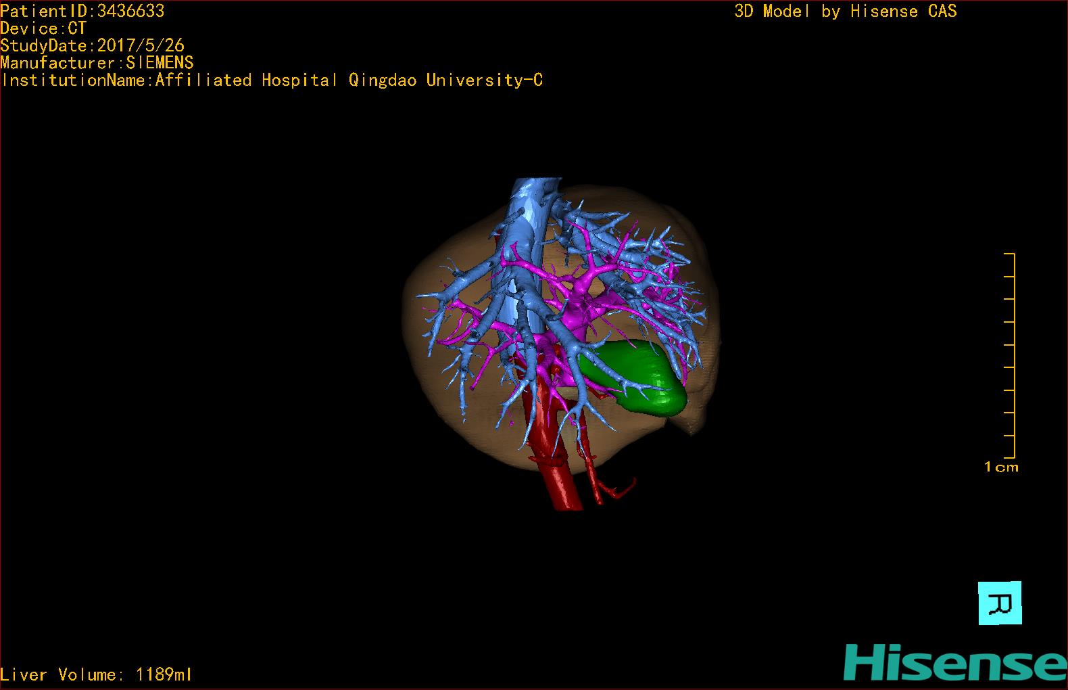Click the R orientation marker cube
The height and width of the screenshot is (690, 1068).
coord(1000,603)
